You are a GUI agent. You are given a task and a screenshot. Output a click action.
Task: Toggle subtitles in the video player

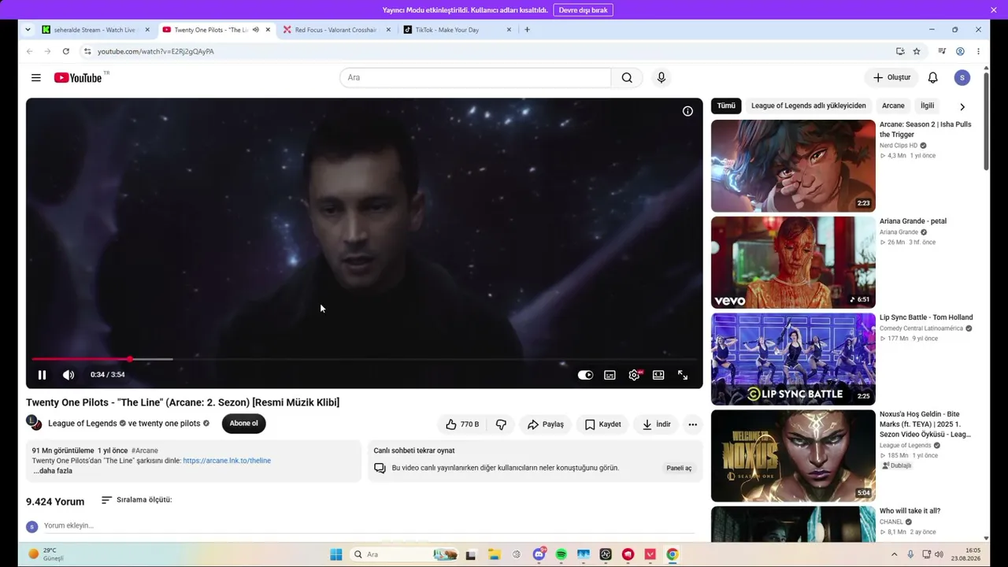(610, 375)
